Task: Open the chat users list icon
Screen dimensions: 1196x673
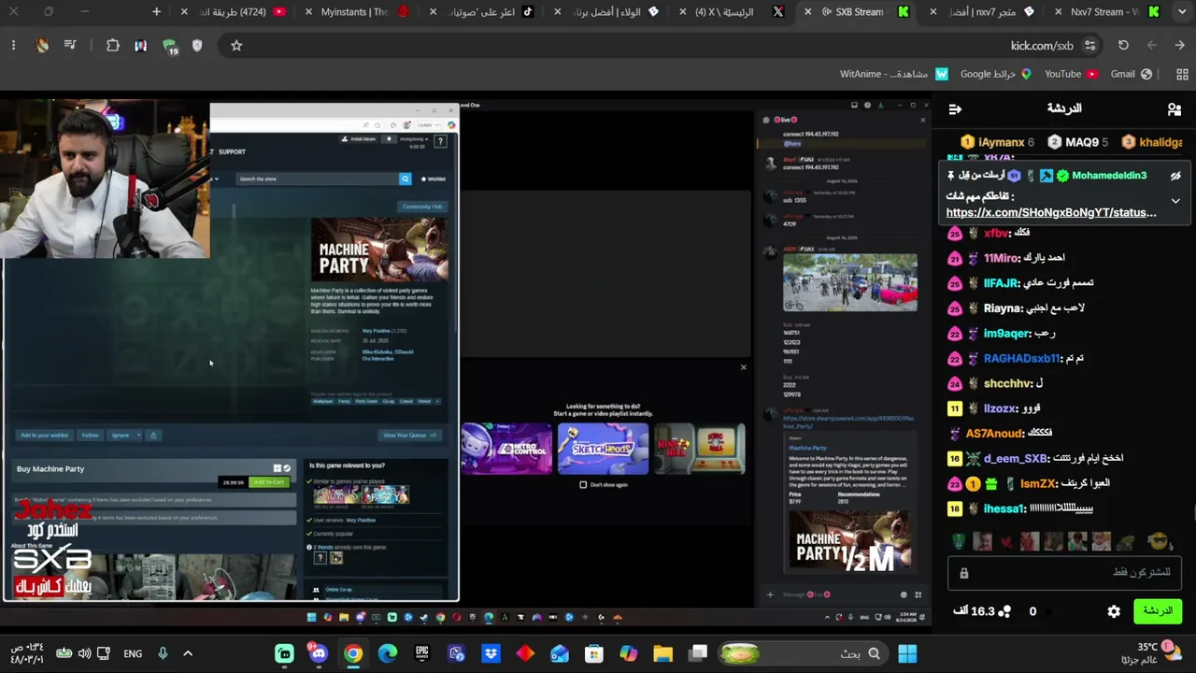Action: pos(1175,109)
